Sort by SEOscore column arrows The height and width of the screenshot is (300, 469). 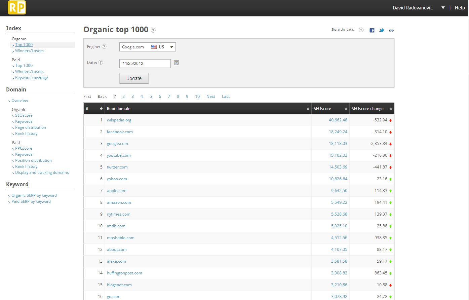346,109
